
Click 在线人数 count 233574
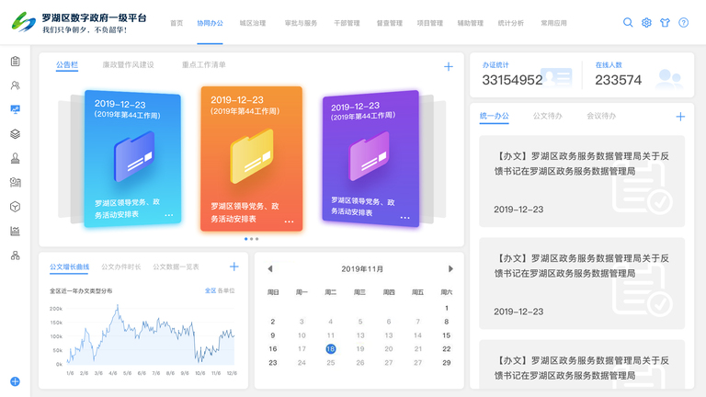point(618,80)
